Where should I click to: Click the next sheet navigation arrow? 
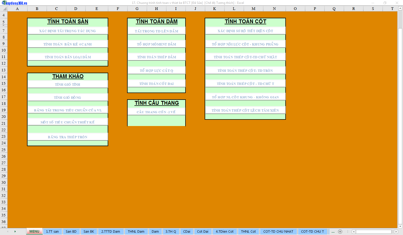click(15, 232)
